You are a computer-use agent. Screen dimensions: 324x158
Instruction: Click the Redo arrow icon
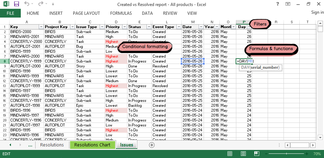pyautogui.click(x=41, y=4)
